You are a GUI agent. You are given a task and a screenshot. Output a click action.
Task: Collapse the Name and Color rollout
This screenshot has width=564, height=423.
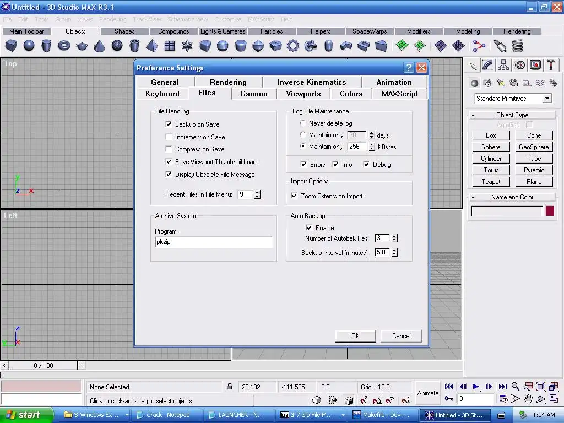[x=512, y=197]
